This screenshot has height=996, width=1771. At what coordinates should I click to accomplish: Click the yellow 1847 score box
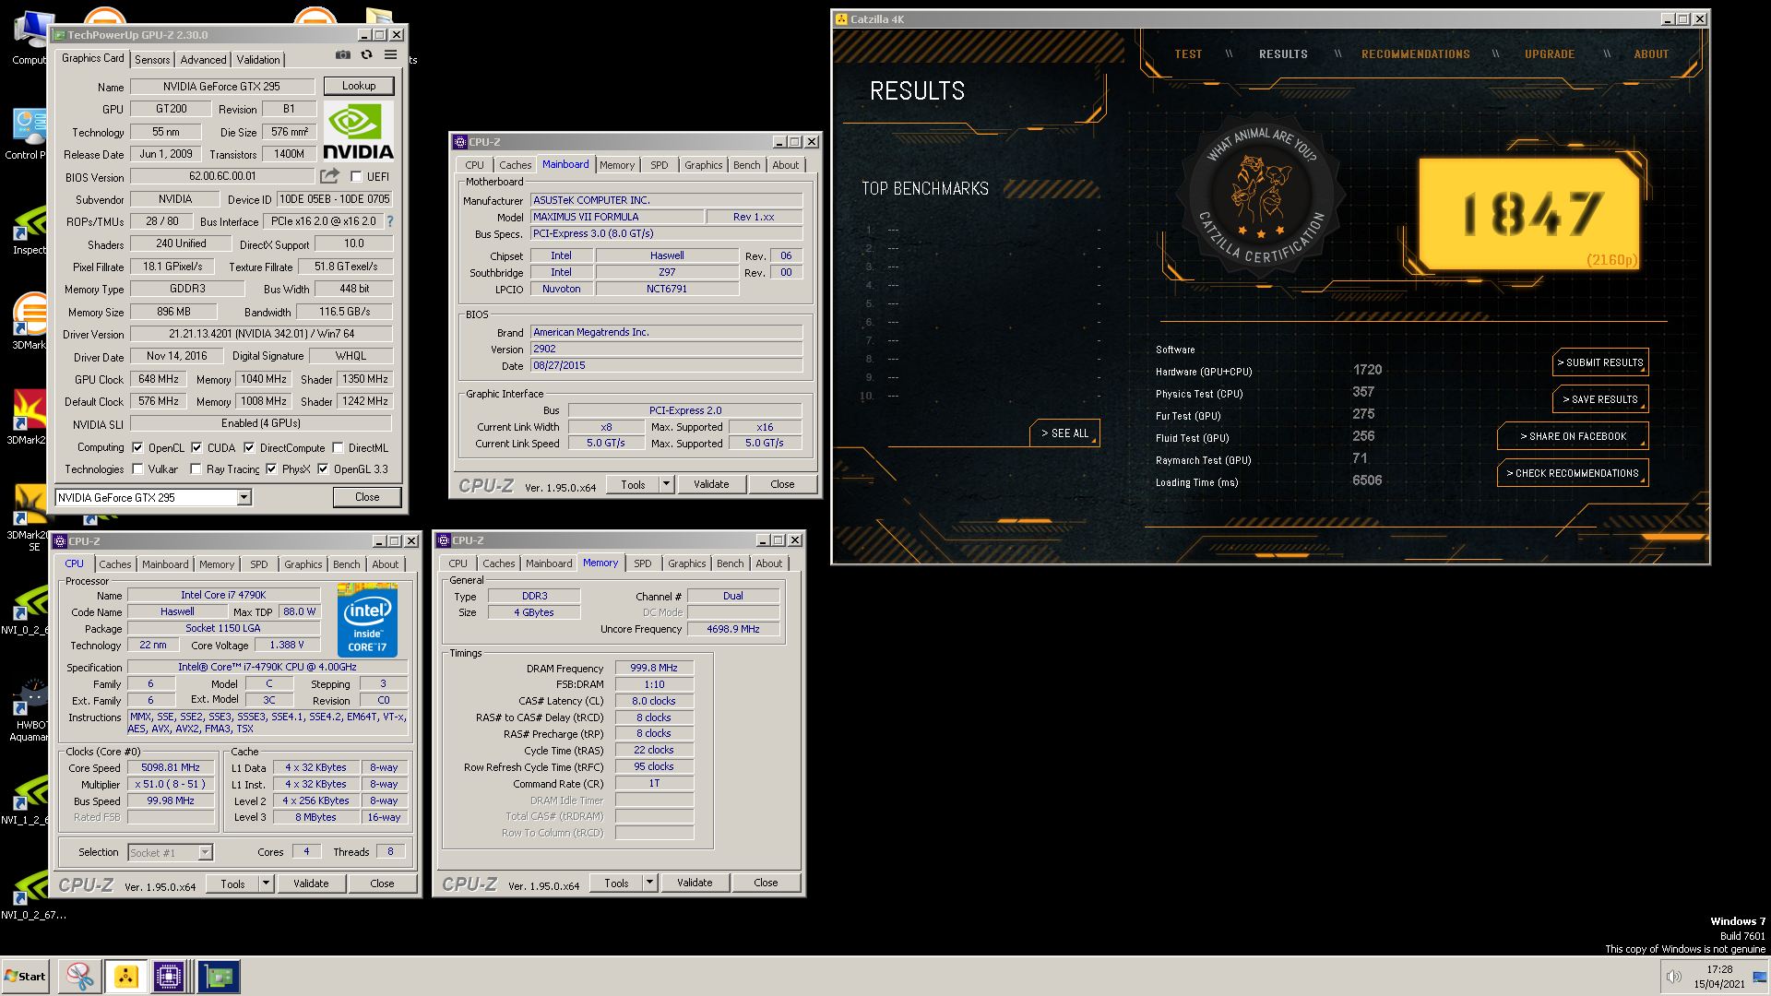pyautogui.click(x=1529, y=214)
